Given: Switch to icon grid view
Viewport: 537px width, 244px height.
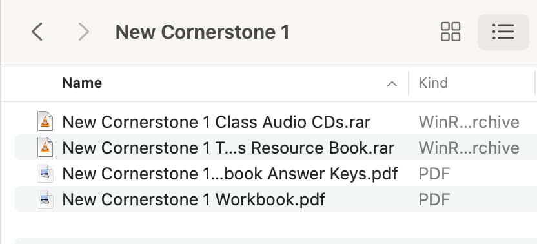Looking at the screenshot, I should pos(451,32).
